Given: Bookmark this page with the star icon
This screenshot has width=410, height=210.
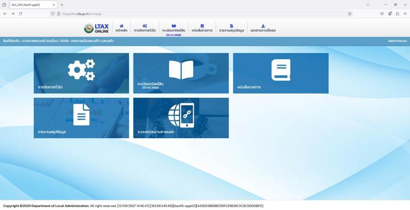Looking at the screenshot, I should point(349,14).
